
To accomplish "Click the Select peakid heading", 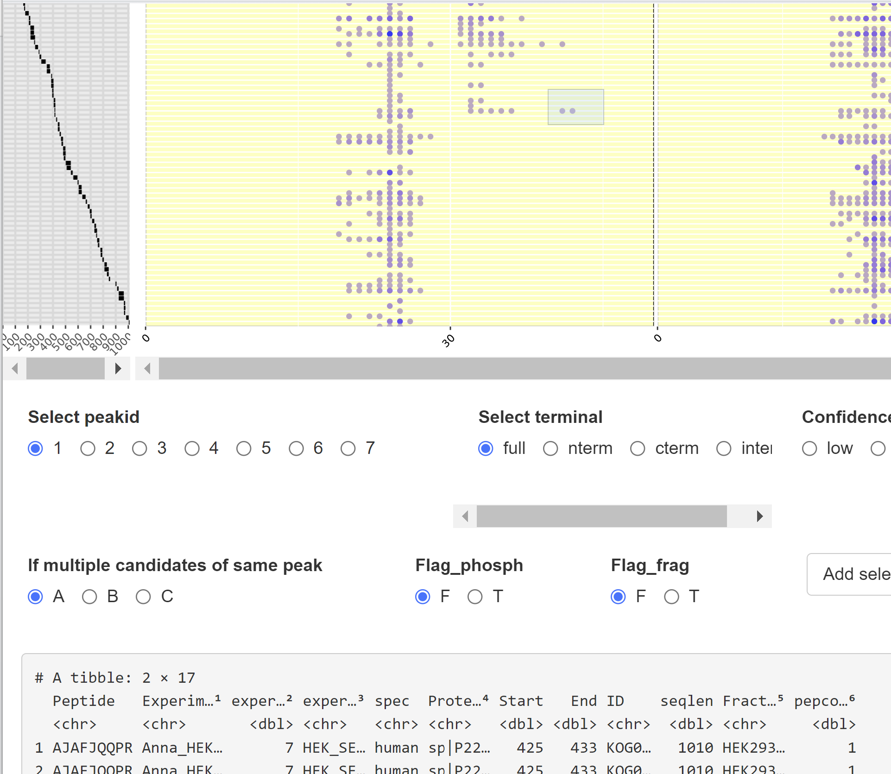I will (x=84, y=417).
